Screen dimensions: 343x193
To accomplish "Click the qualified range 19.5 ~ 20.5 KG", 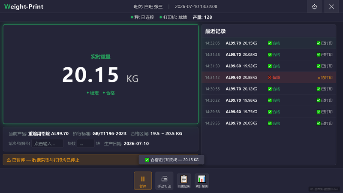I will click(166, 133).
